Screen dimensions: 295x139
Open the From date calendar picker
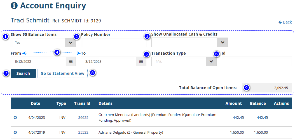(x=71, y=62)
